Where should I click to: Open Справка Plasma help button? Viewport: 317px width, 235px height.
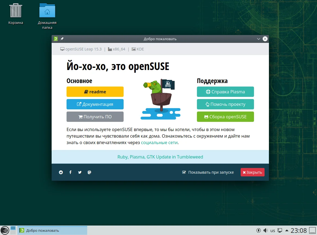tap(225, 92)
